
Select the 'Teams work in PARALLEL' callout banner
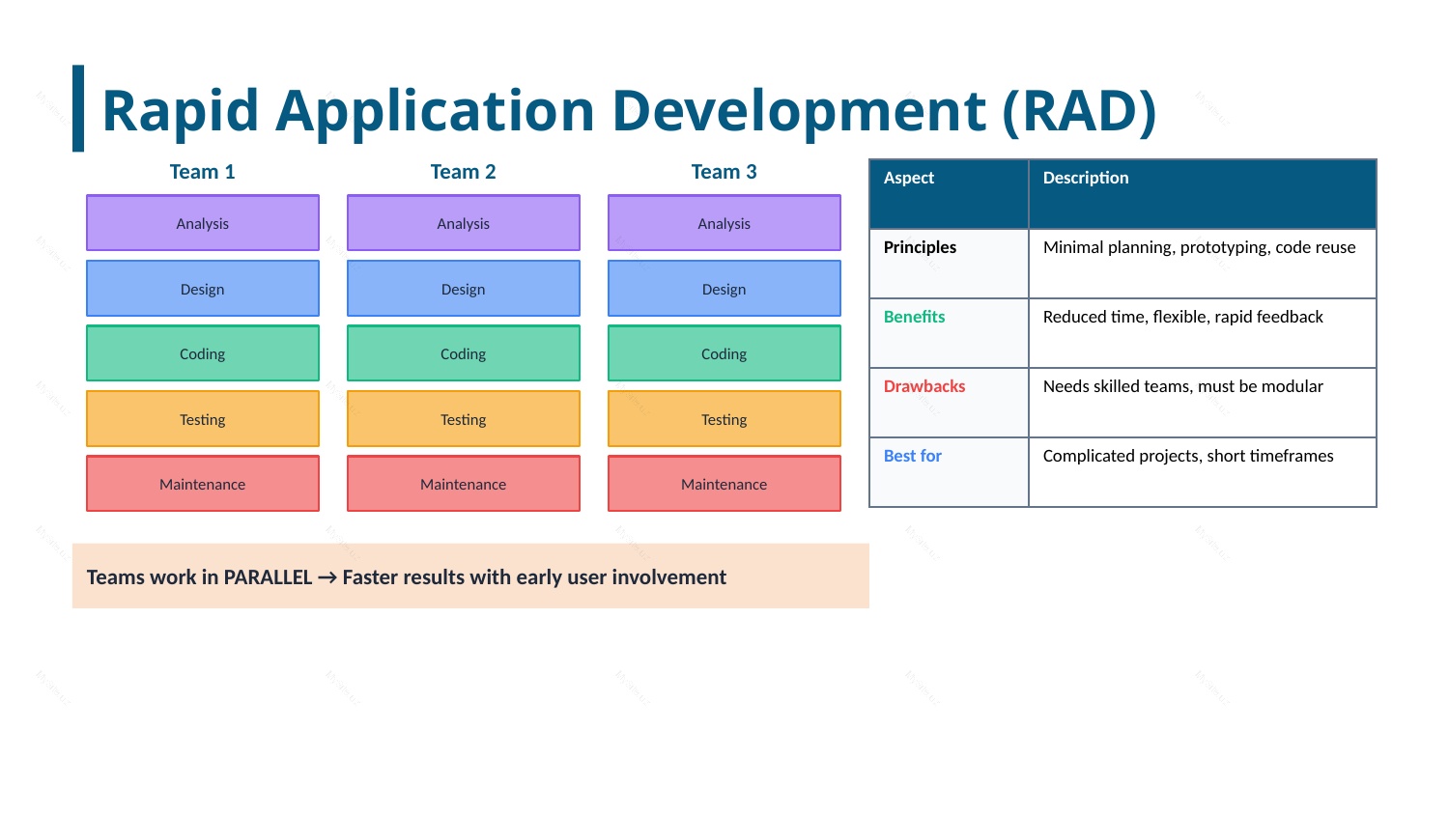click(470, 576)
